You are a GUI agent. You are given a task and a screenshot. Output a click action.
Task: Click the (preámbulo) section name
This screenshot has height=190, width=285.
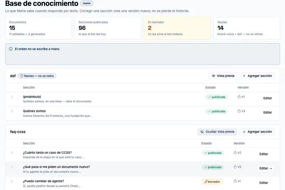(x=32, y=97)
